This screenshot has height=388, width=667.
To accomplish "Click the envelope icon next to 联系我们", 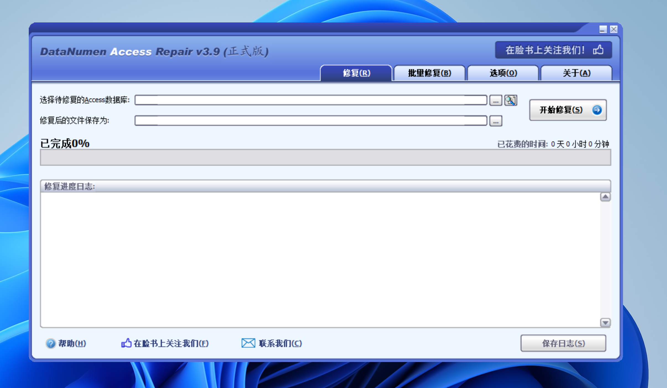I will coord(248,343).
